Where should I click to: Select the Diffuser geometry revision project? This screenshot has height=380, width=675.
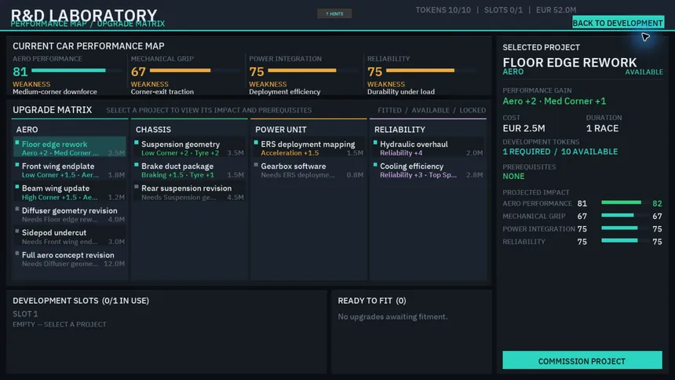coord(70,214)
